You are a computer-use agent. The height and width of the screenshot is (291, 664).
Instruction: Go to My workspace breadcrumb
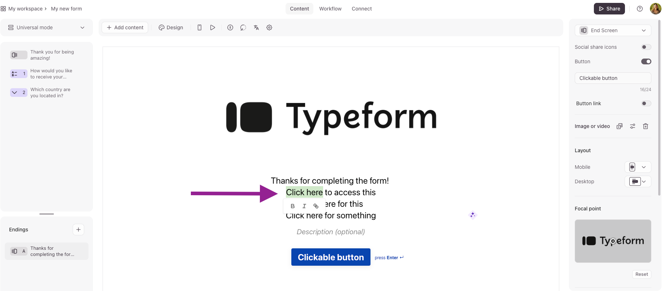[25, 9]
